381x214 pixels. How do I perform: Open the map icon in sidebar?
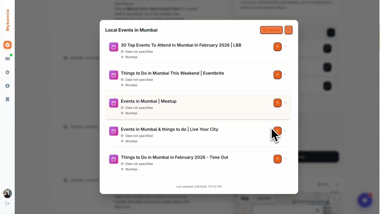pos(7,59)
